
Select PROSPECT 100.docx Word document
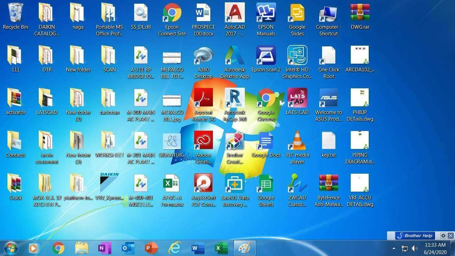tap(203, 19)
